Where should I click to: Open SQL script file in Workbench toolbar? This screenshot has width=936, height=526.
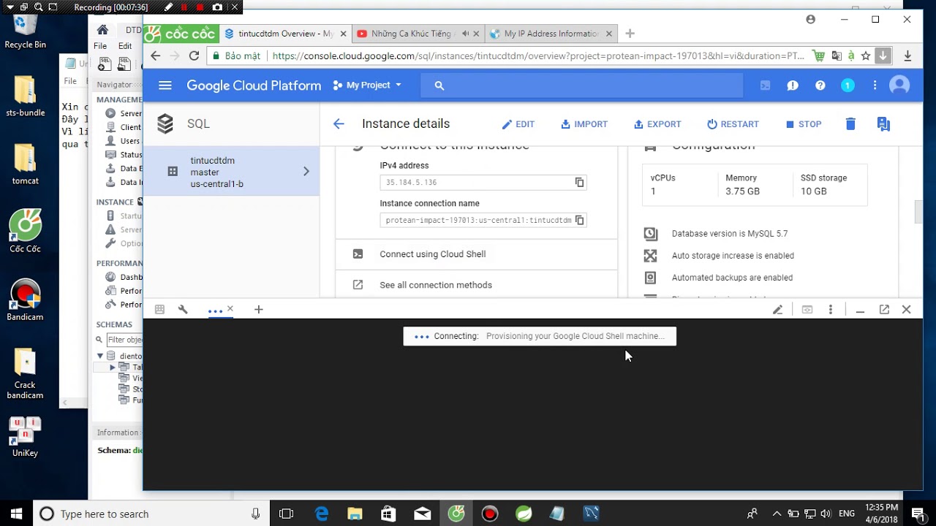point(125,64)
